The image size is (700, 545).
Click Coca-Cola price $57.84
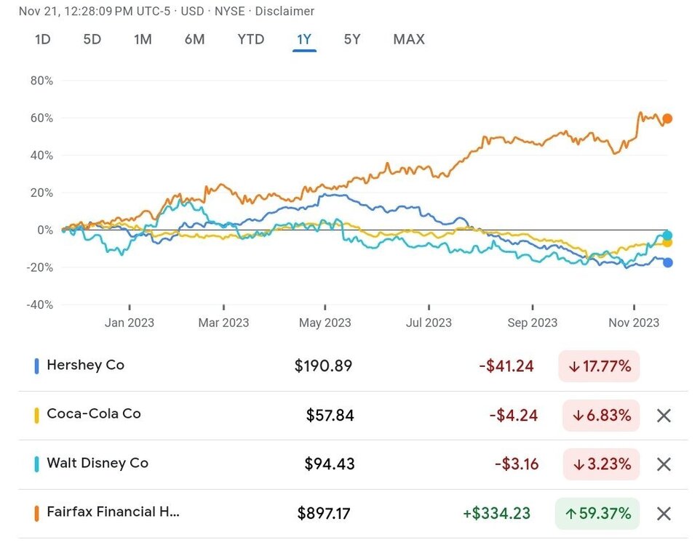pyautogui.click(x=330, y=416)
